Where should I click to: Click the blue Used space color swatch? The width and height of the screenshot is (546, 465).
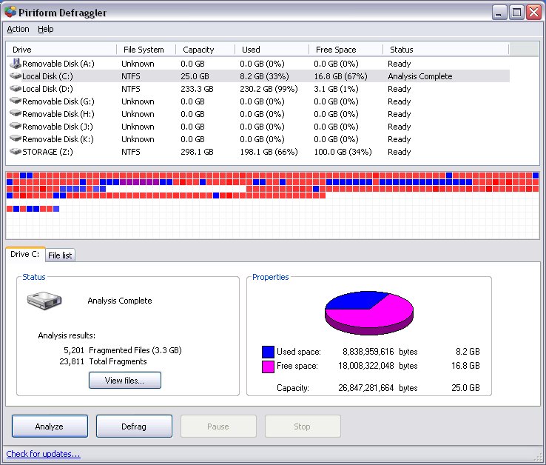pos(268,352)
